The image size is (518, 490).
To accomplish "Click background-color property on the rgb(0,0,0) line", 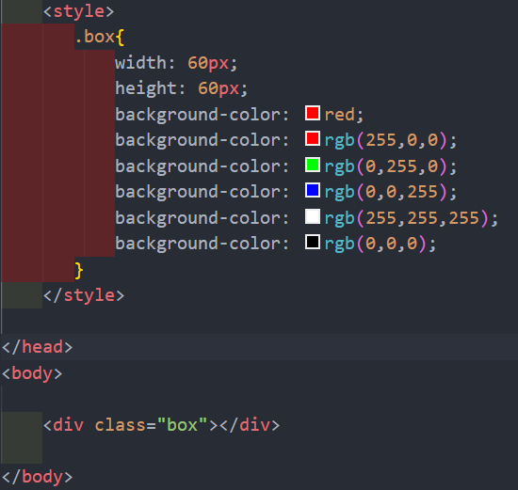I will [x=197, y=244].
